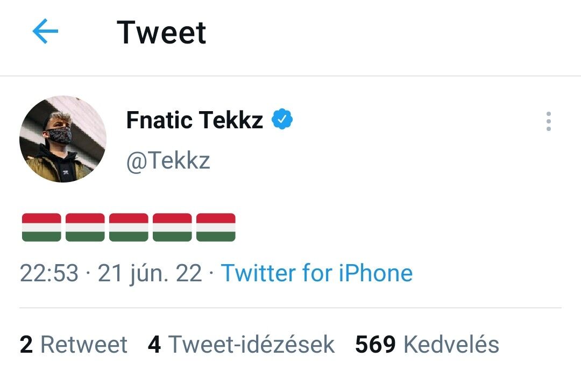581x379 pixels.
Task: Click the 22:53 tweet time
Action: [49, 273]
